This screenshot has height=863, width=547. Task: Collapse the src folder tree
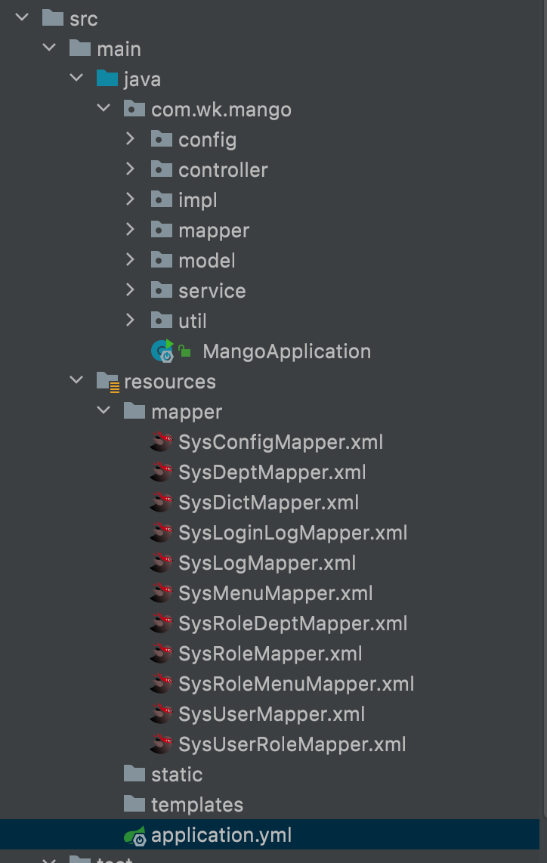(x=22, y=18)
